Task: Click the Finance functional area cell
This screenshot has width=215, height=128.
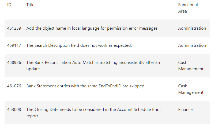Action: [185, 110]
